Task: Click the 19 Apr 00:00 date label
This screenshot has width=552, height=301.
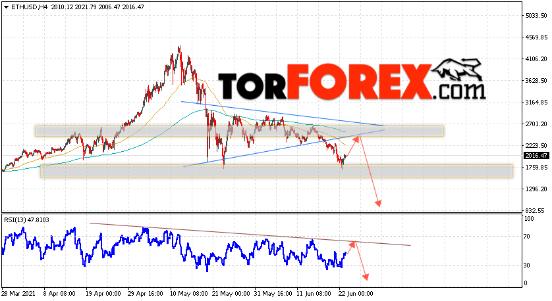Action: click(103, 294)
